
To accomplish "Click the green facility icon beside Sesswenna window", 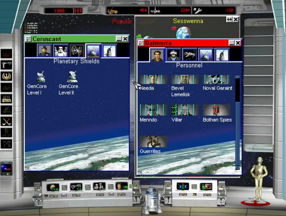I will point(139,36).
